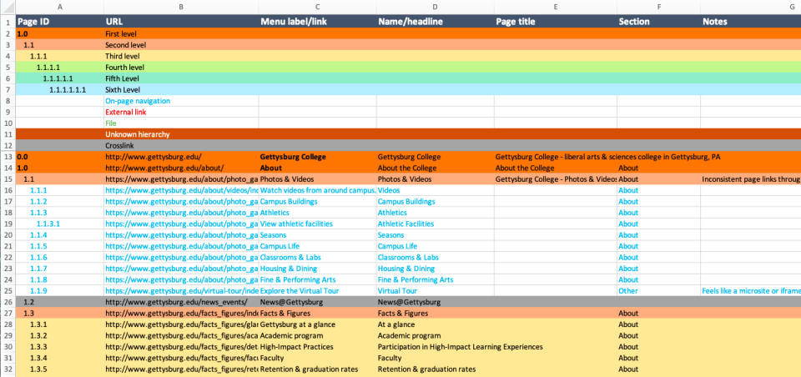Click the 'Notes' header cell
The width and height of the screenshot is (801, 377).
point(751,22)
